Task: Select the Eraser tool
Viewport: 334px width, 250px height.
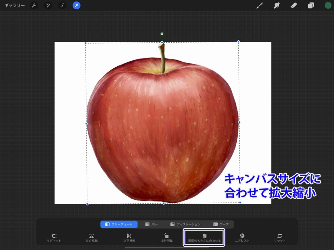Action: [x=294, y=6]
